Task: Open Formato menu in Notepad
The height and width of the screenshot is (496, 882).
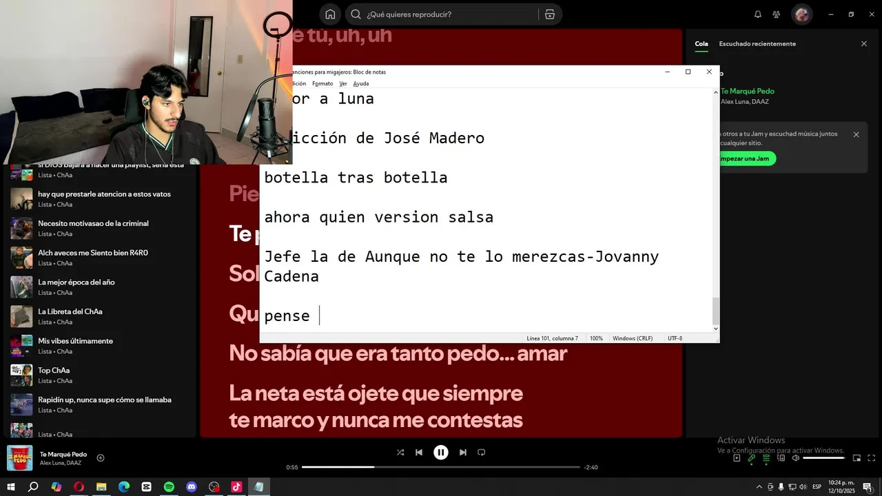Action: point(322,83)
